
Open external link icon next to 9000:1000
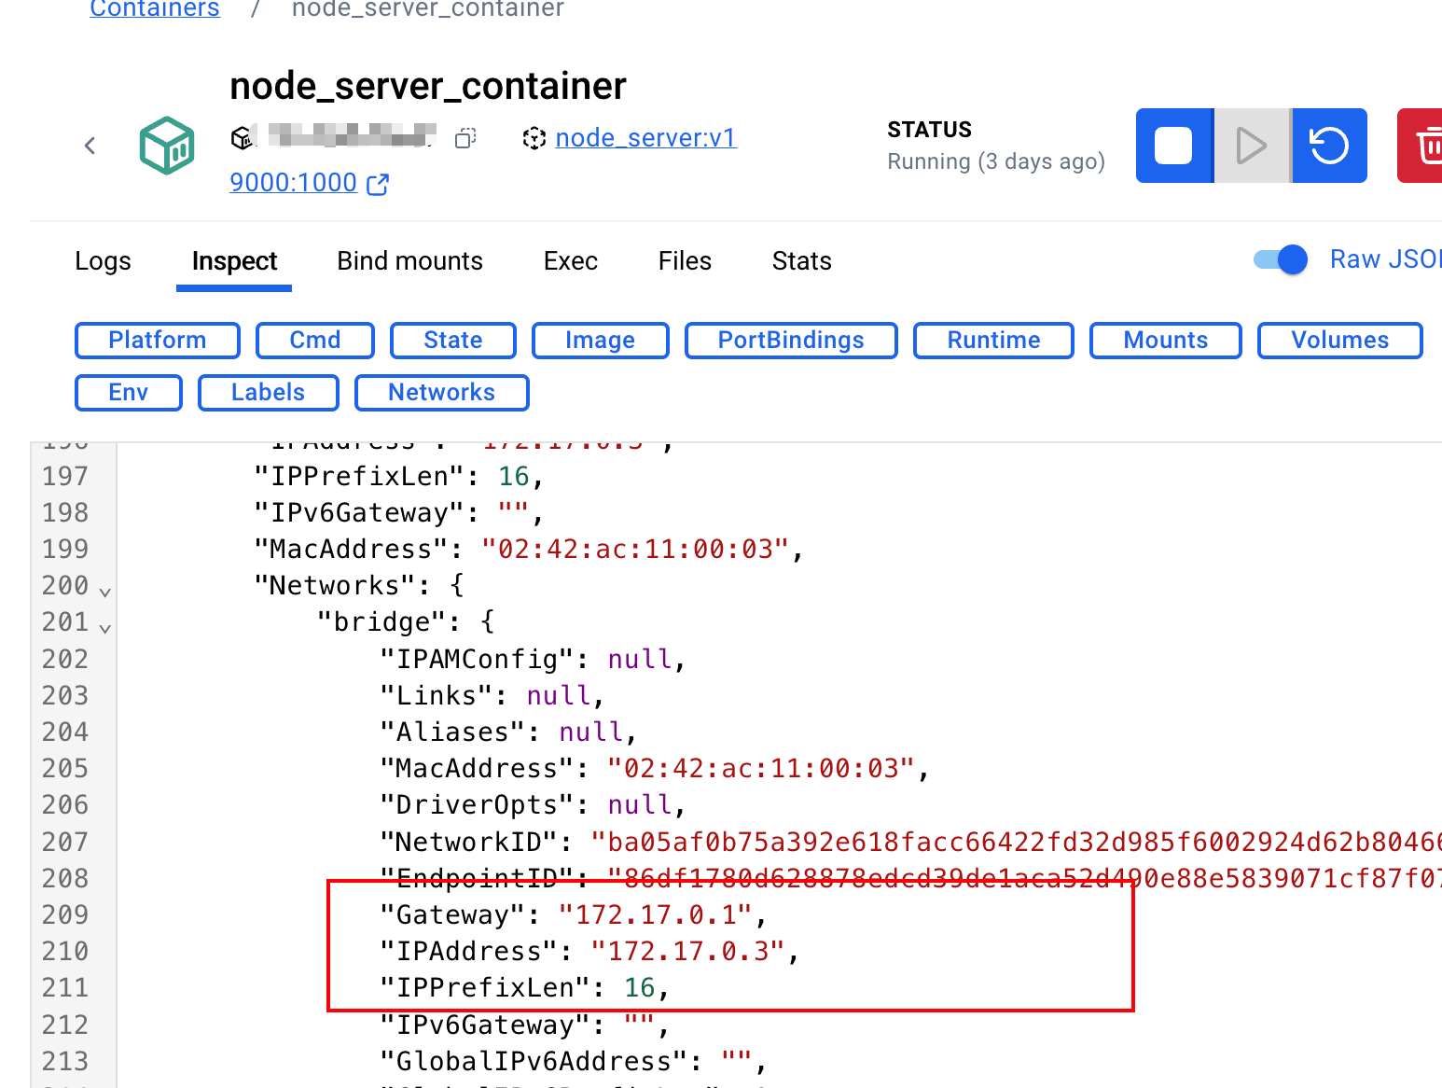[x=378, y=184]
